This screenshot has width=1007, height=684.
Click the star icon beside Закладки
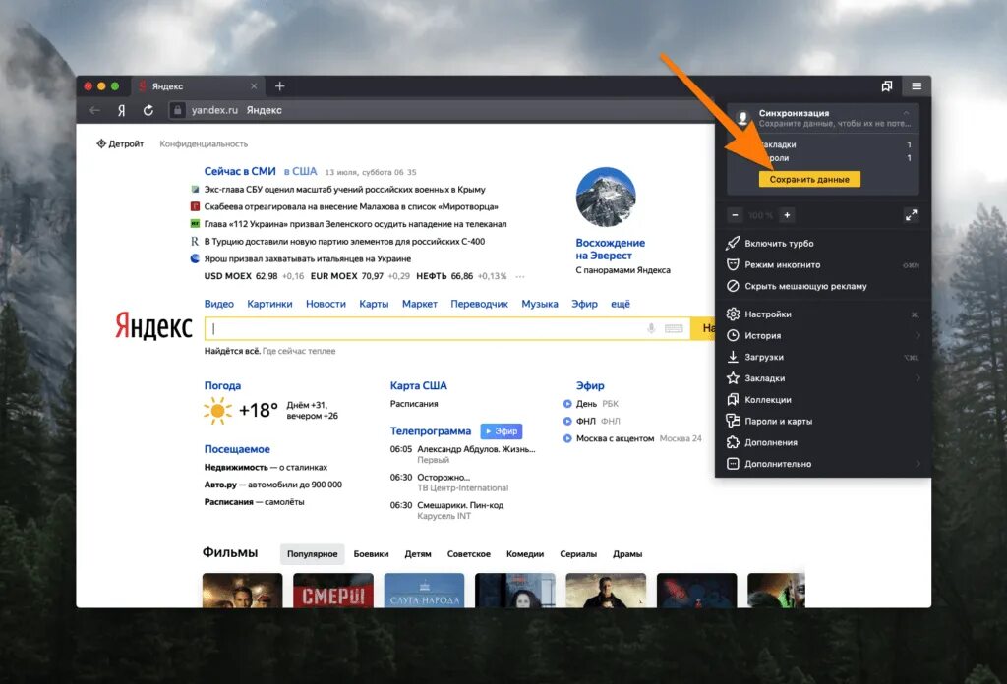coord(733,378)
